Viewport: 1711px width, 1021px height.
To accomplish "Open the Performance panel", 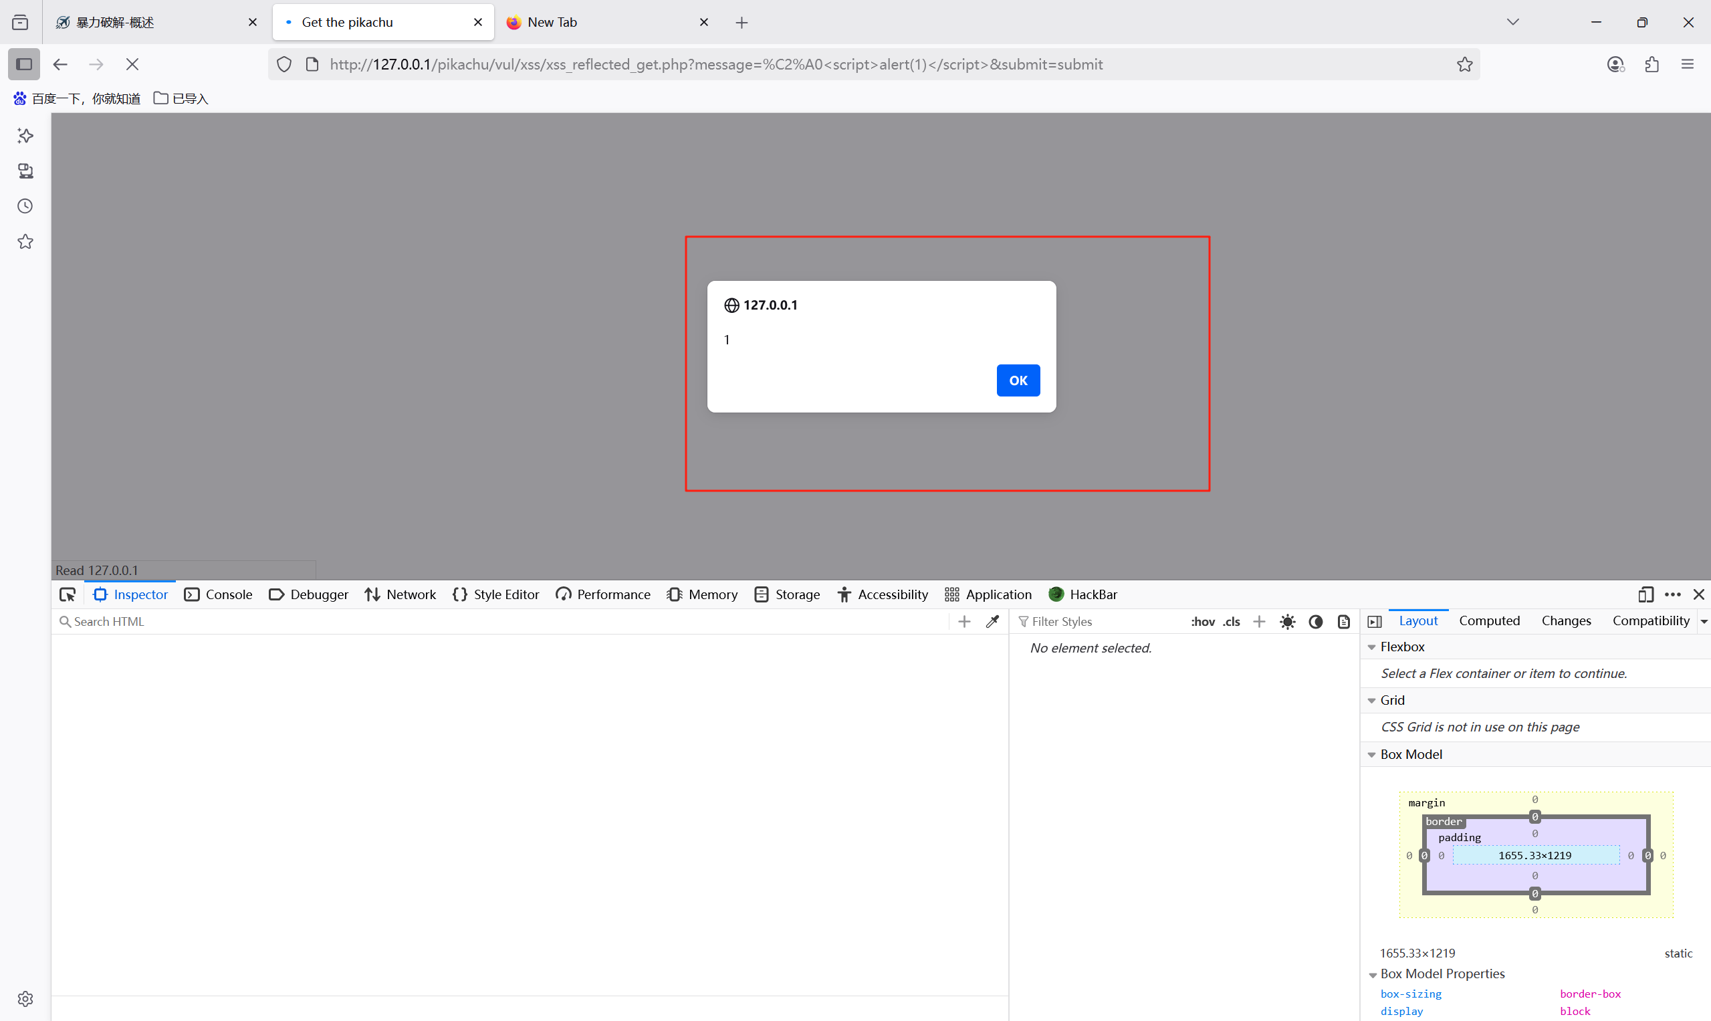I will click(603, 594).
